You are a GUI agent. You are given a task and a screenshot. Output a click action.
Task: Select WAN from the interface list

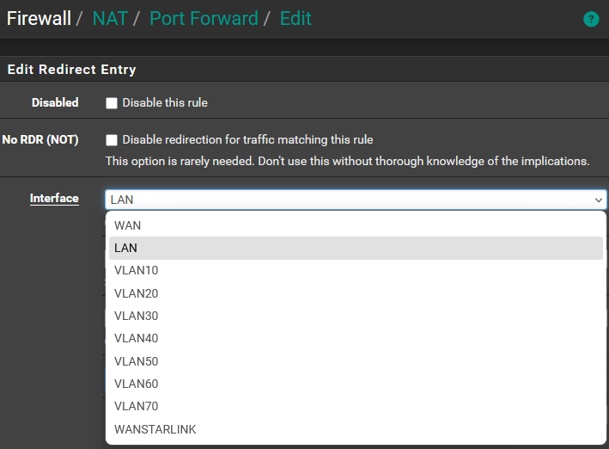127,225
